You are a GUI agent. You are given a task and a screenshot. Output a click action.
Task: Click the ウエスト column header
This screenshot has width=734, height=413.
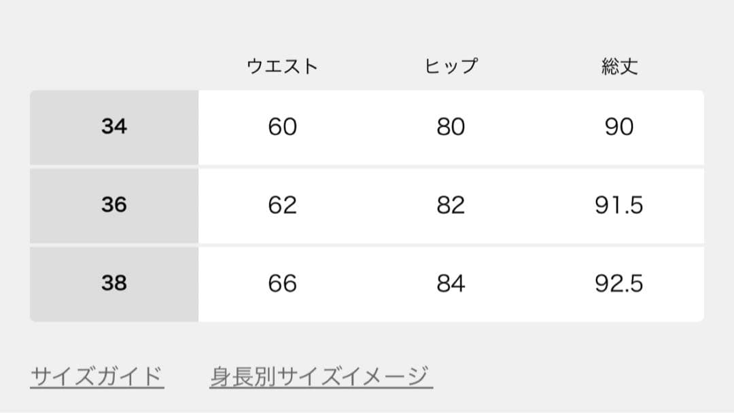pos(283,66)
